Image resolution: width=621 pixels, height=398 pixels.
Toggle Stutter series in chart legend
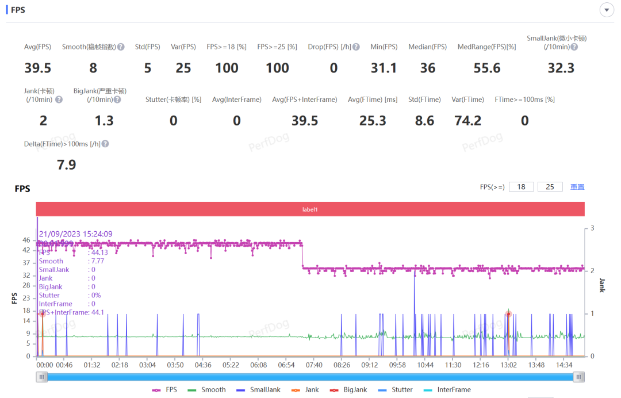(x=396, y=390)
